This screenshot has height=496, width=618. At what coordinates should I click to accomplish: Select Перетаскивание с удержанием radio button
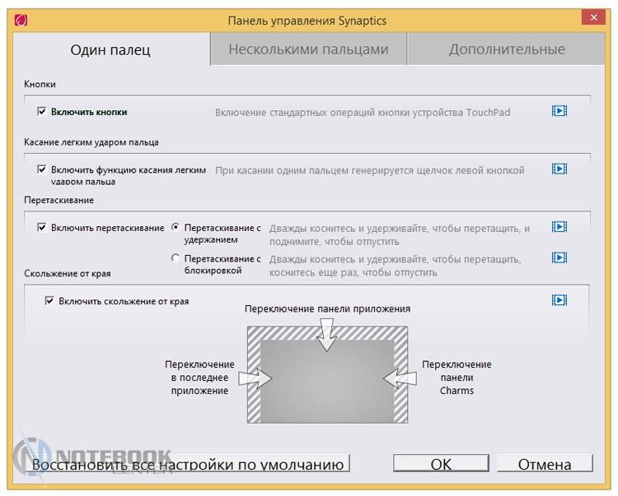click(176, 227)
